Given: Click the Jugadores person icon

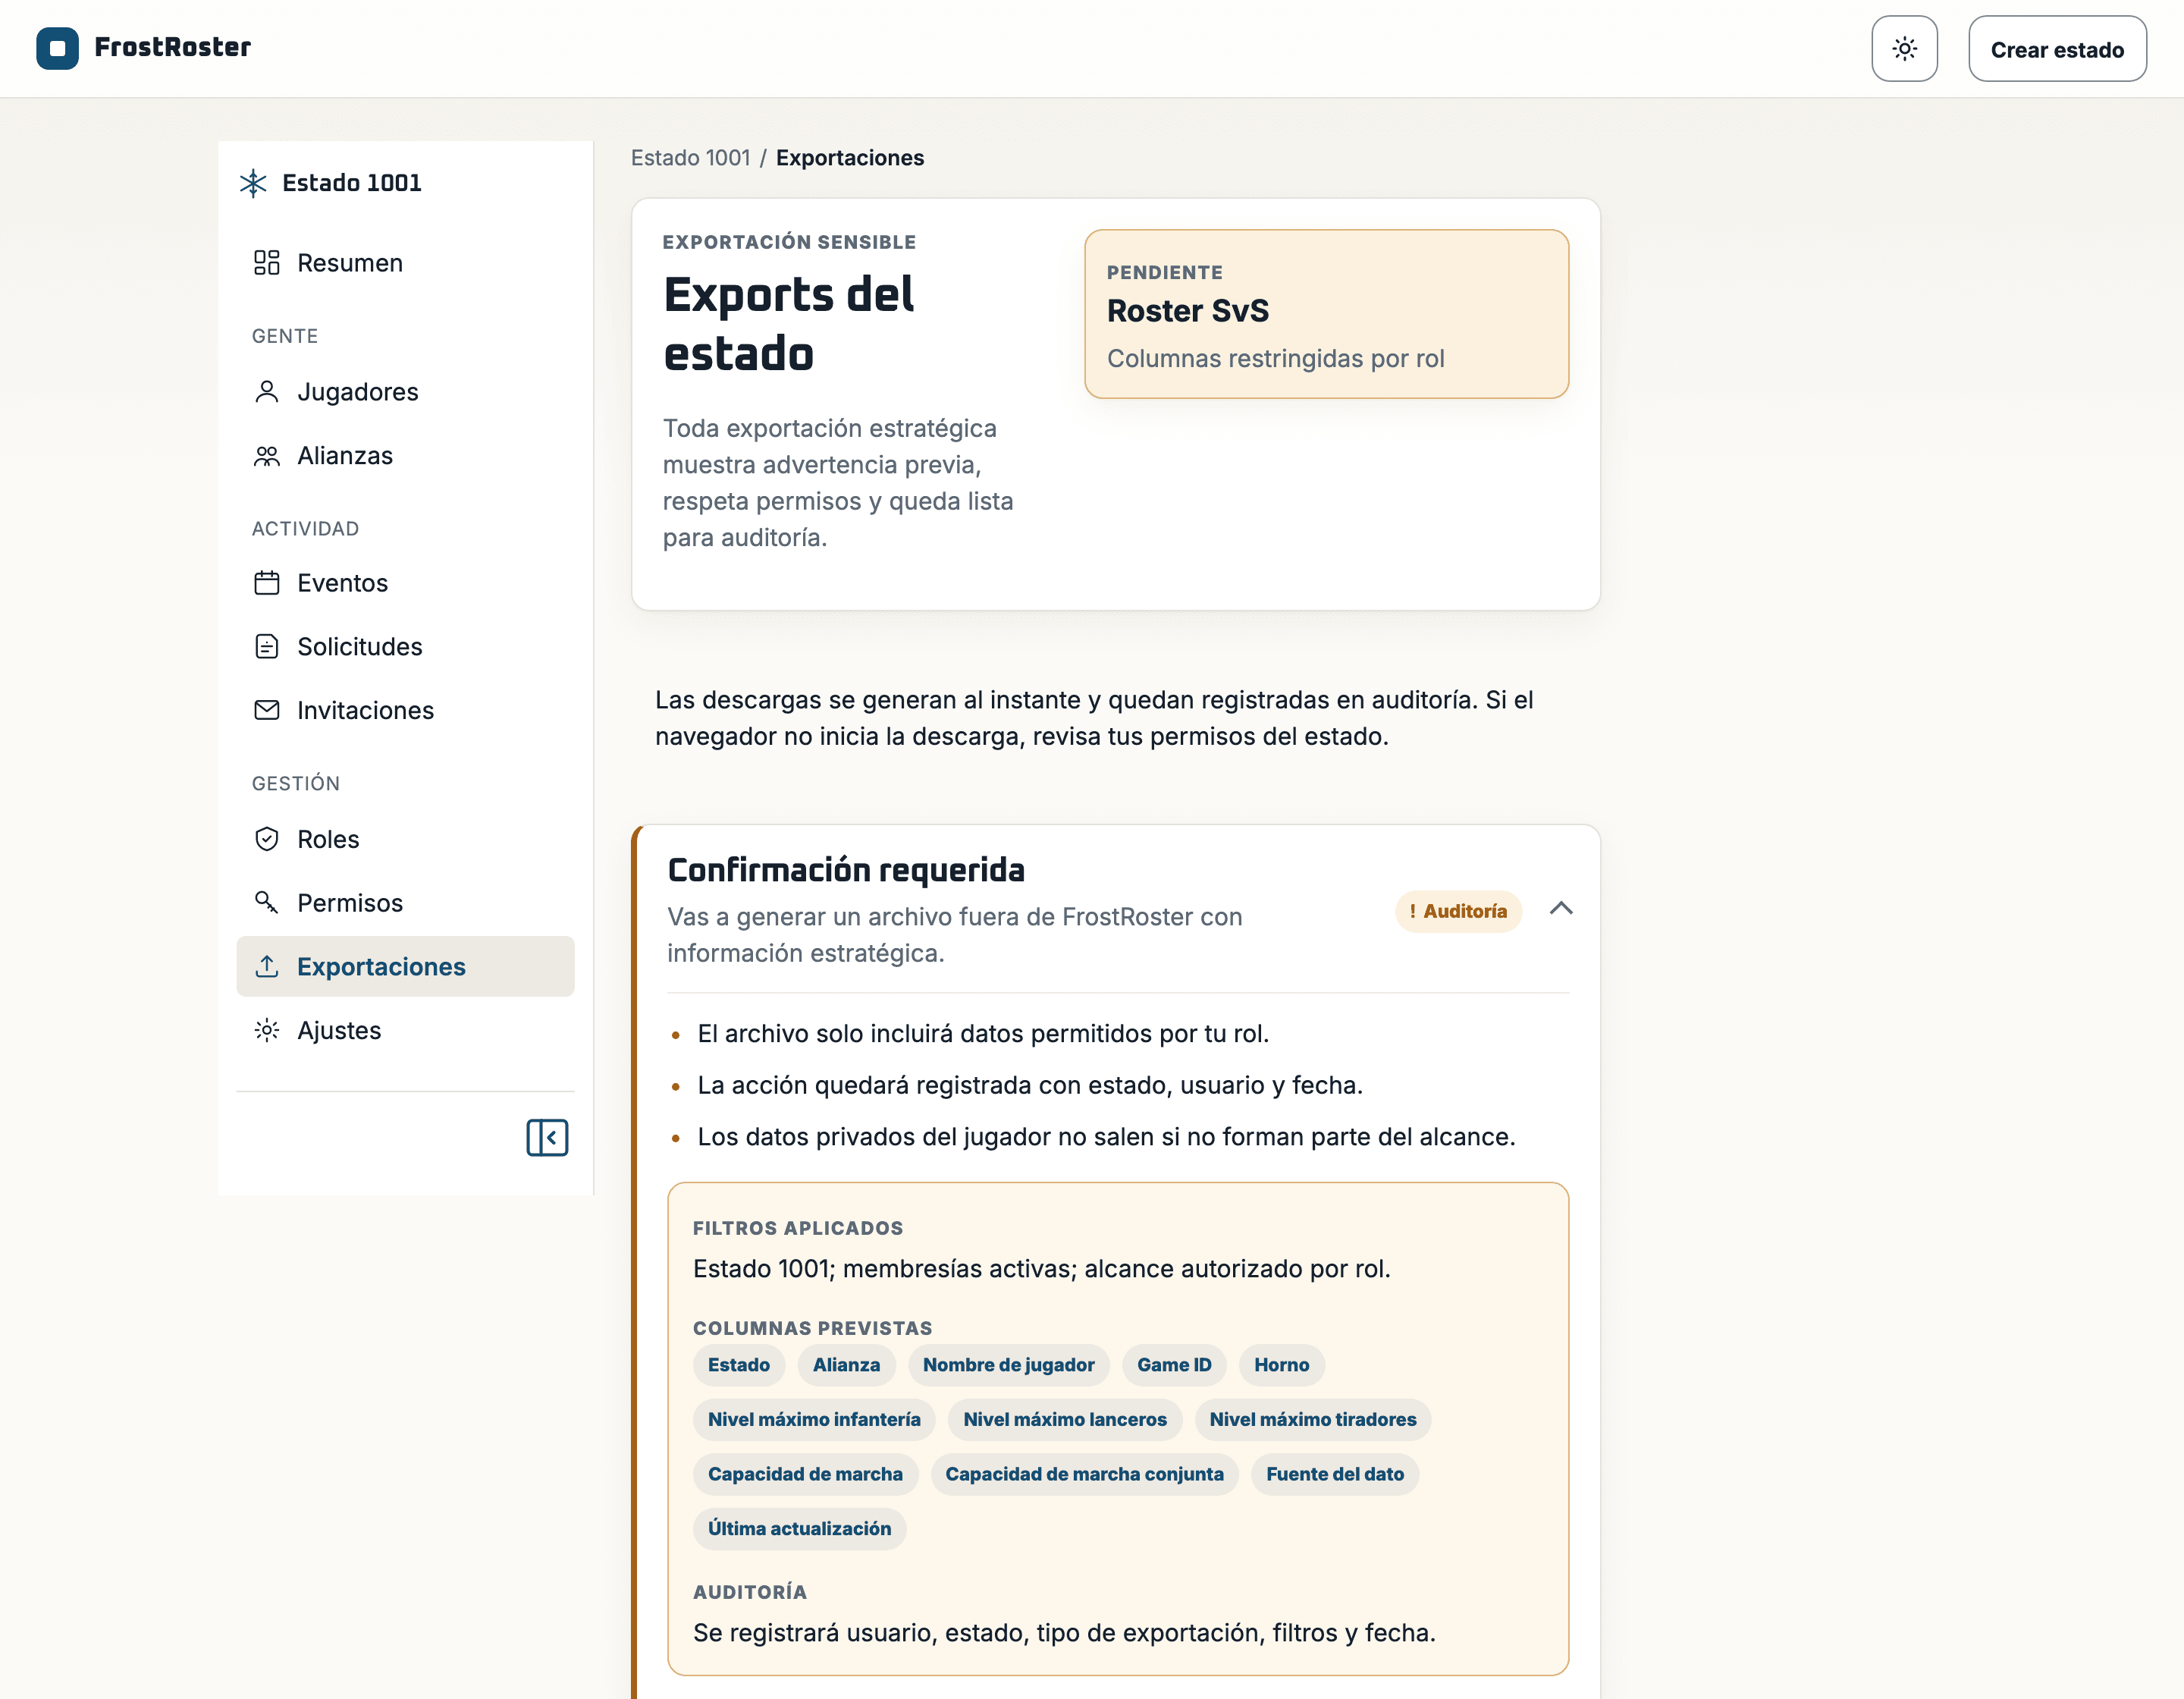Looking at the screenshot, I should coord(266,391).
